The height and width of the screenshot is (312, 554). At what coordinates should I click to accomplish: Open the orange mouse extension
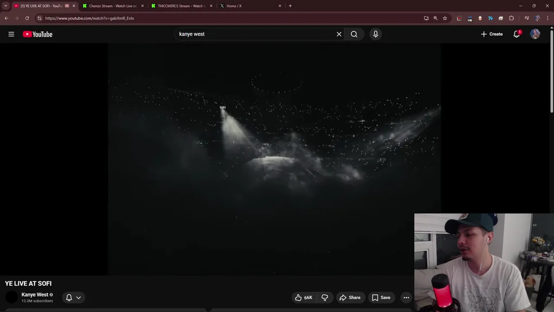(480, 18)
